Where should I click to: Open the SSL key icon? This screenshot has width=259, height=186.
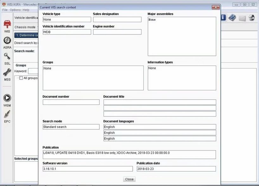coord(7,56)
